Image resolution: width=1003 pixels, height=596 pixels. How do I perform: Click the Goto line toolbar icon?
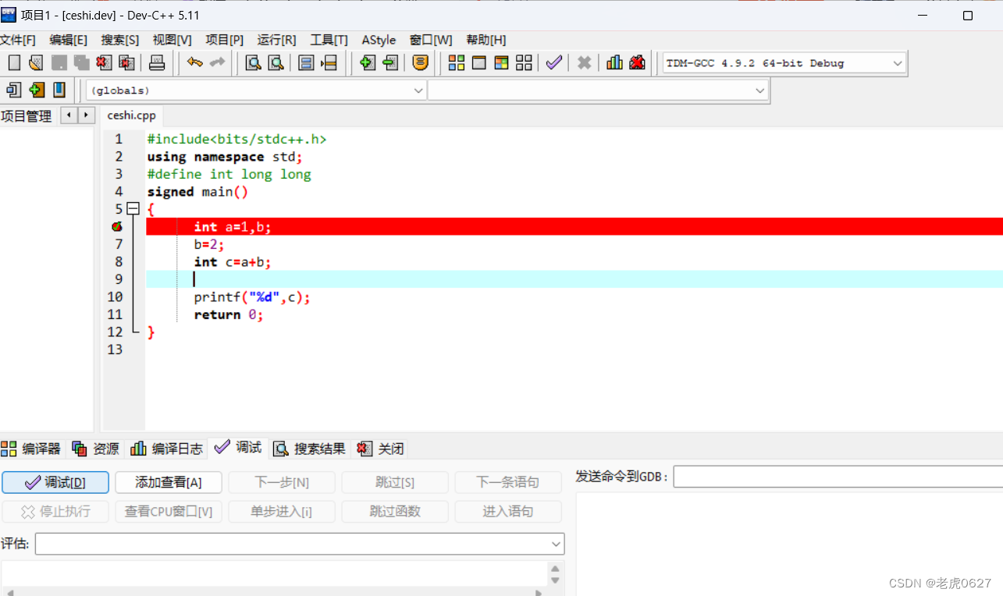[329, 63]
